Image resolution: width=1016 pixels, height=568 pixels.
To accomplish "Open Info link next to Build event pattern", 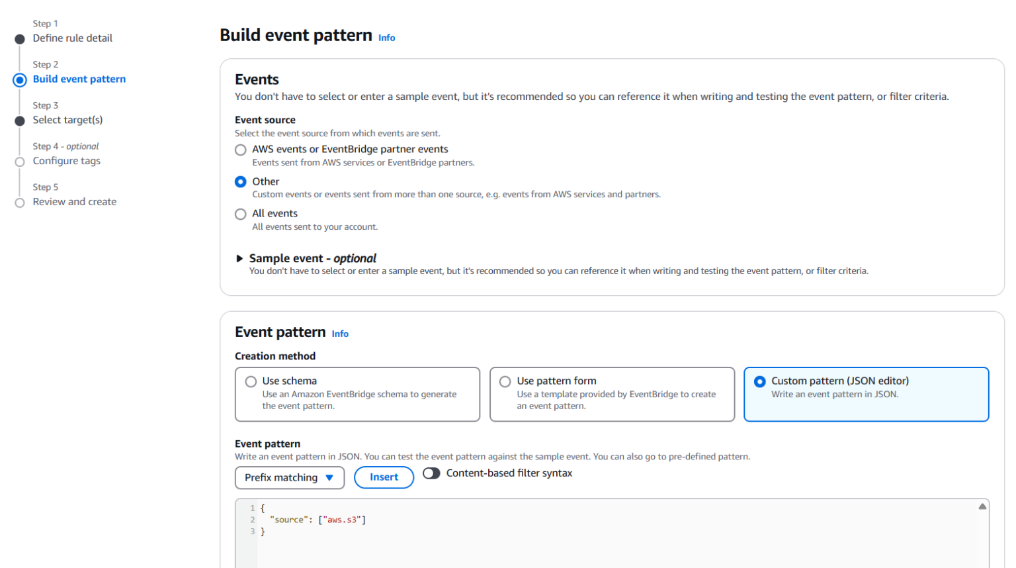I will click(387, 38).
